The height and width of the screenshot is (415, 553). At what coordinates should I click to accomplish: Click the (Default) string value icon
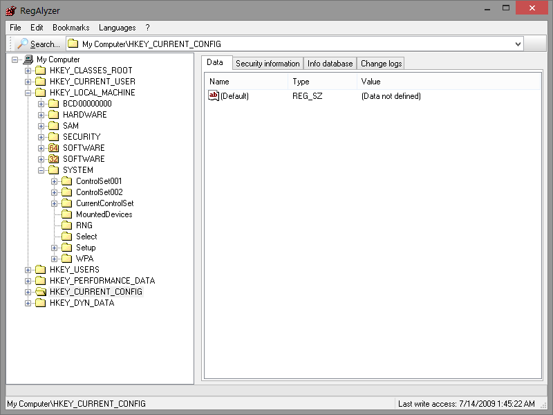tap(214, 96)
